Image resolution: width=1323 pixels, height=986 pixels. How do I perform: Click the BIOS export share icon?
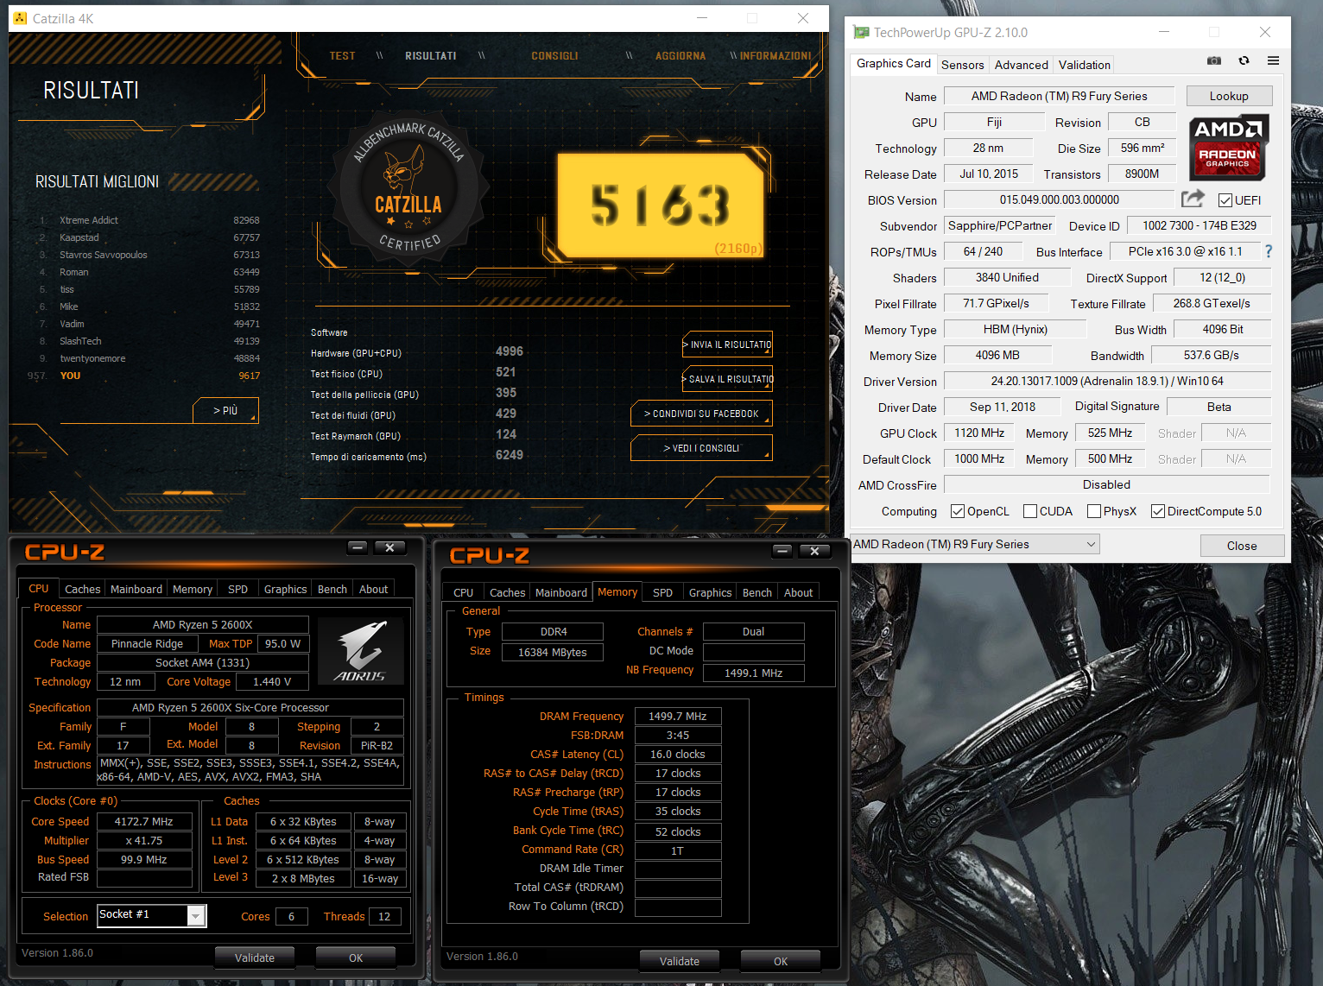click(1193, 199)
